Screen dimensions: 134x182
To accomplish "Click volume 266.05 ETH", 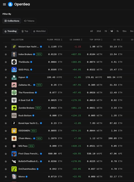I will [115, 138].
